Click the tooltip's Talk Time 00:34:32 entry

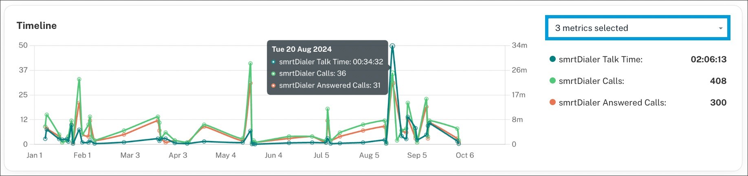pyautogui.click(x=331, y=62)
